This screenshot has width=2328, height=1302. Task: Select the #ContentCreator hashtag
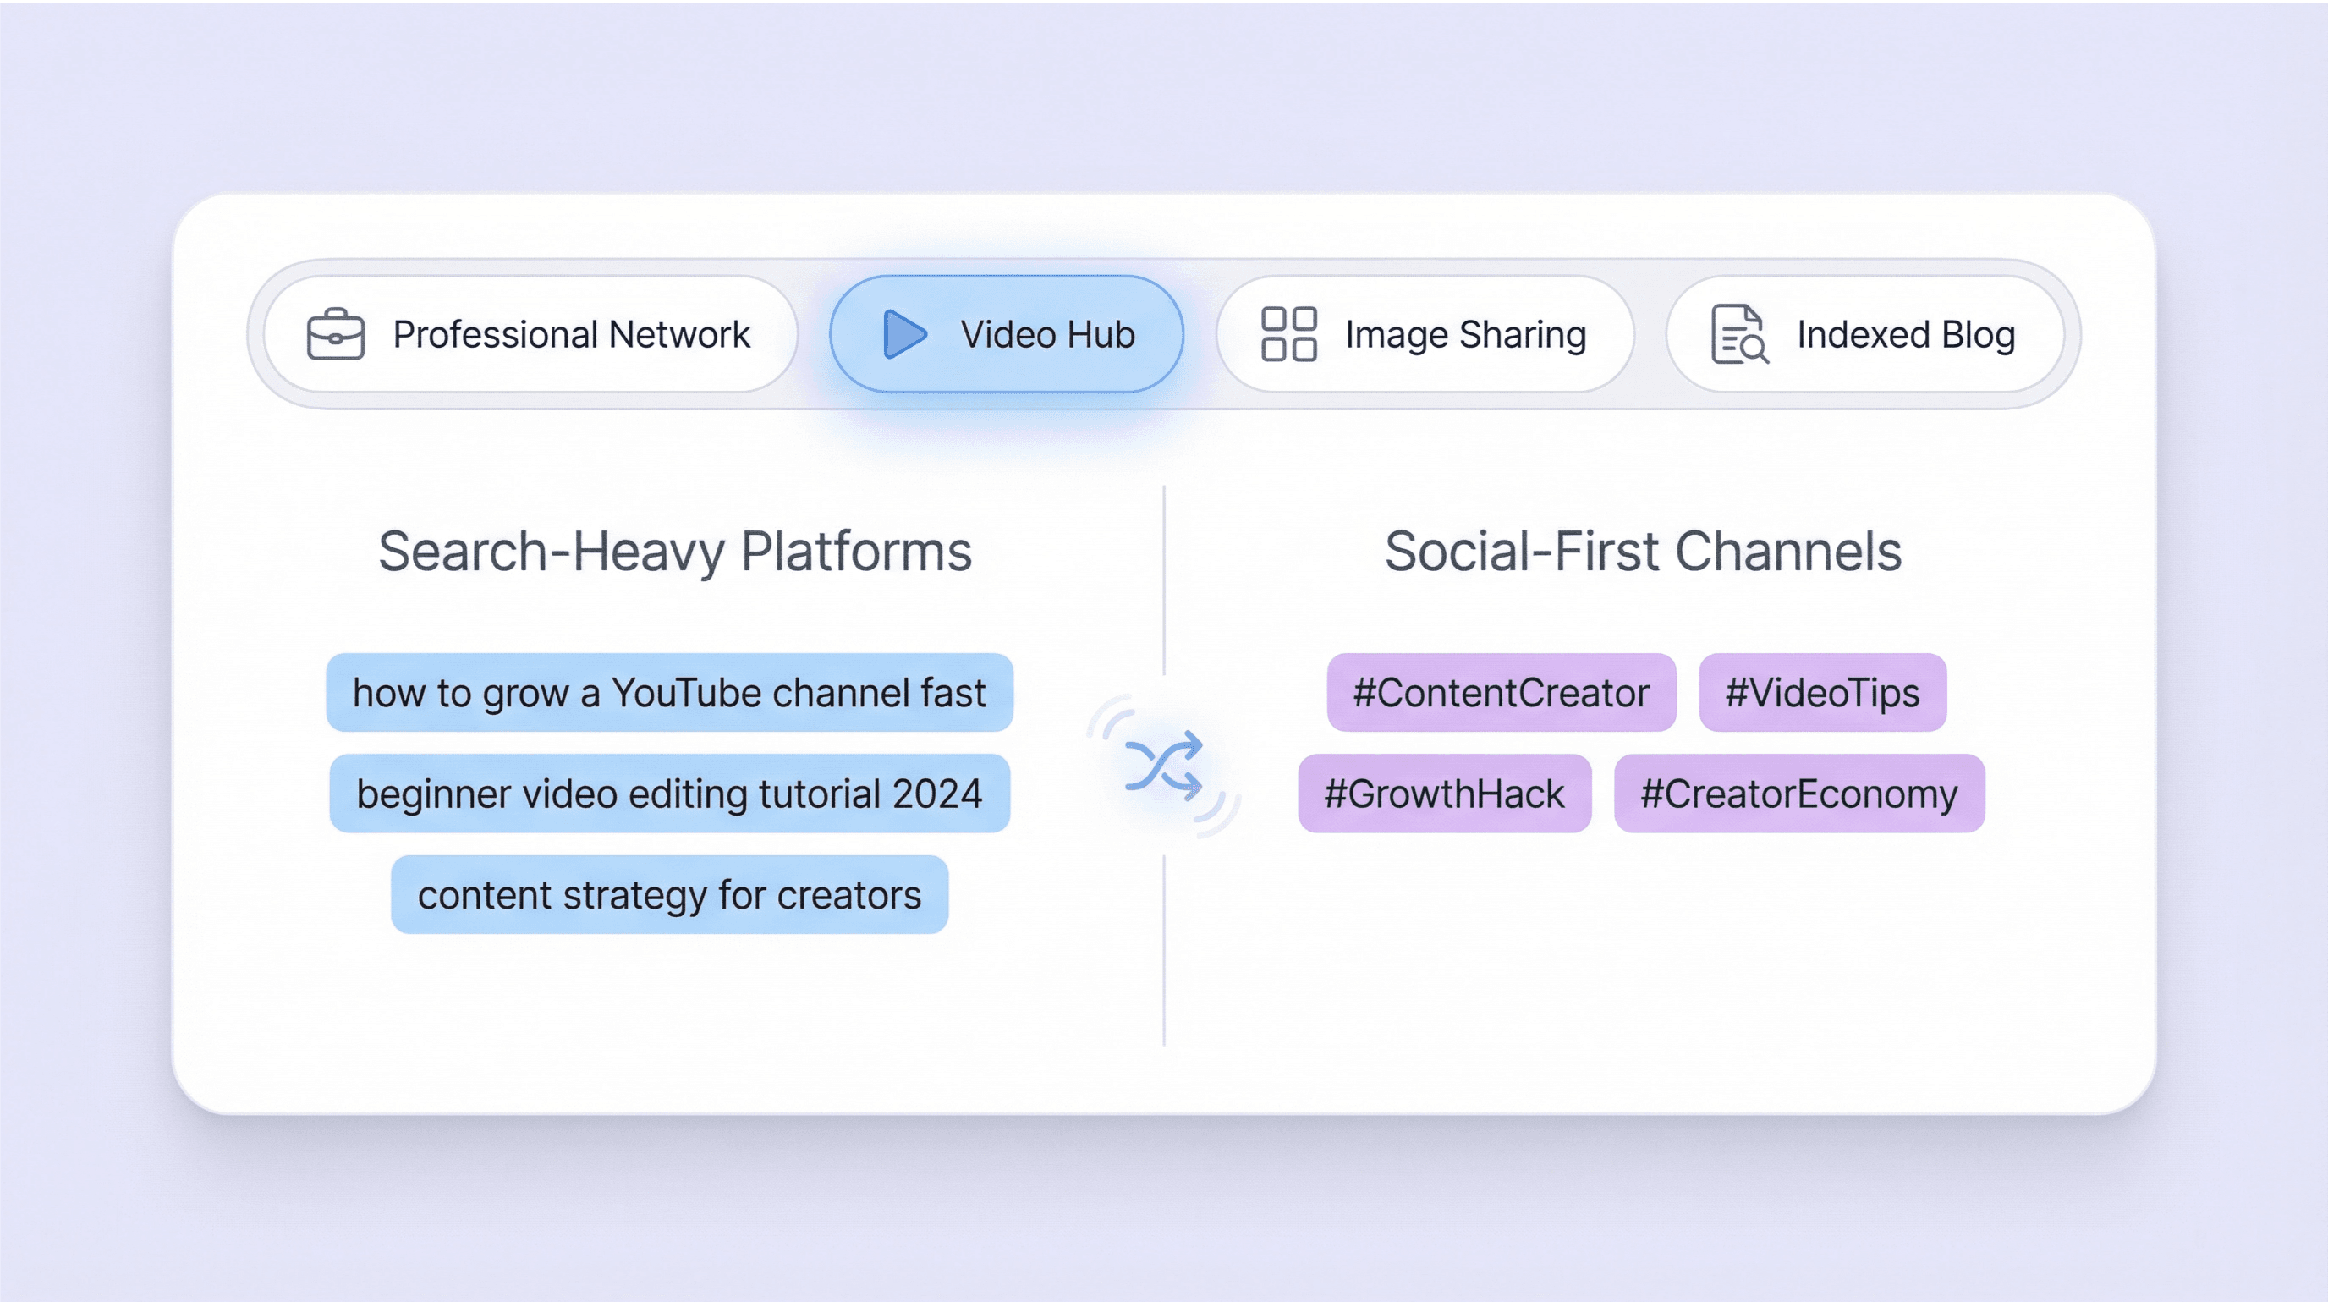(x=1502, y=693)
